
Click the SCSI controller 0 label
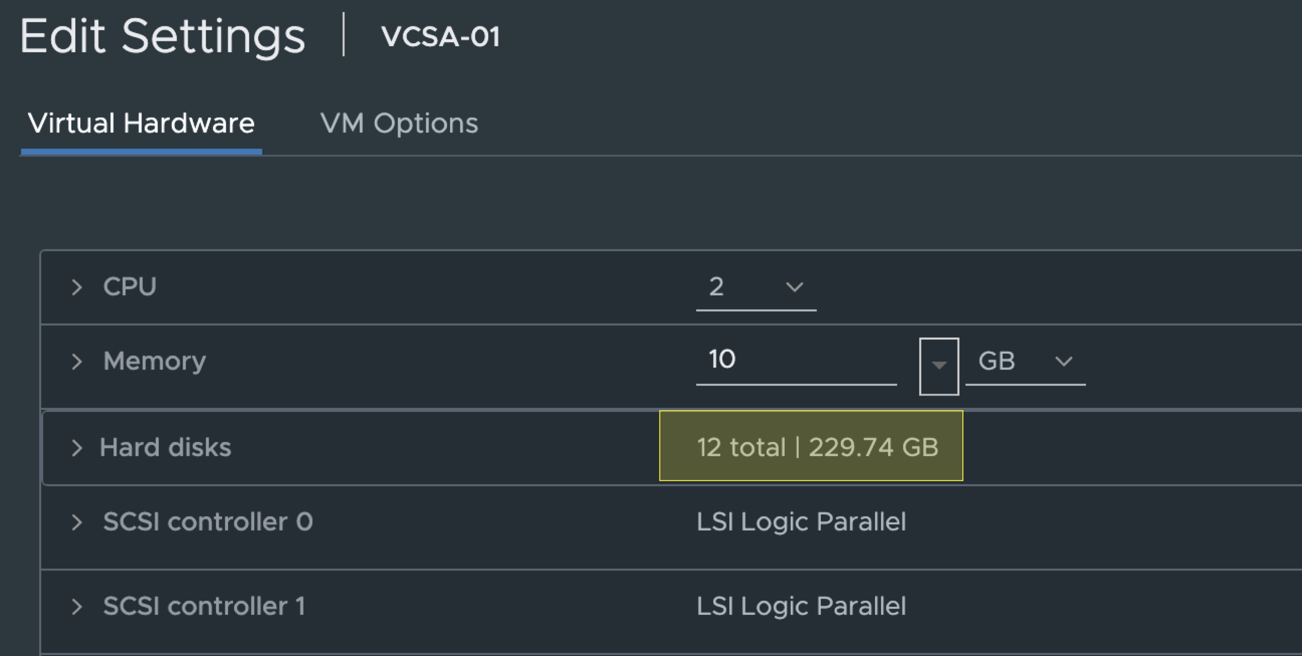pyautogui.click(x=208, y=522)
